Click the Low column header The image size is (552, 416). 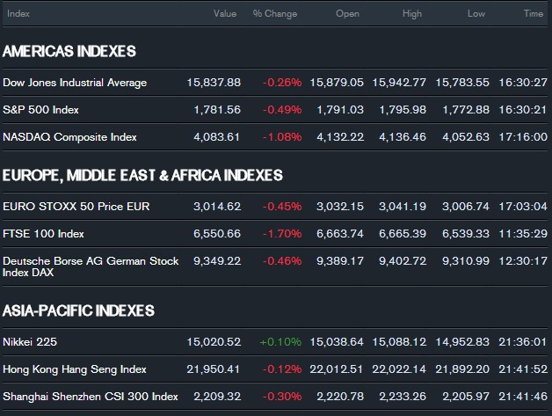point(476,14)
